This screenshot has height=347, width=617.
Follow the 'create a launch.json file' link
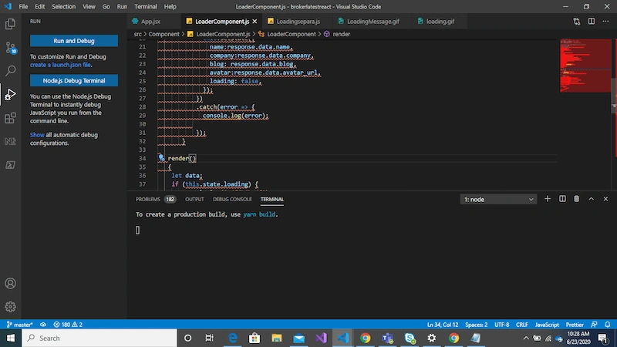pos(61,65)
